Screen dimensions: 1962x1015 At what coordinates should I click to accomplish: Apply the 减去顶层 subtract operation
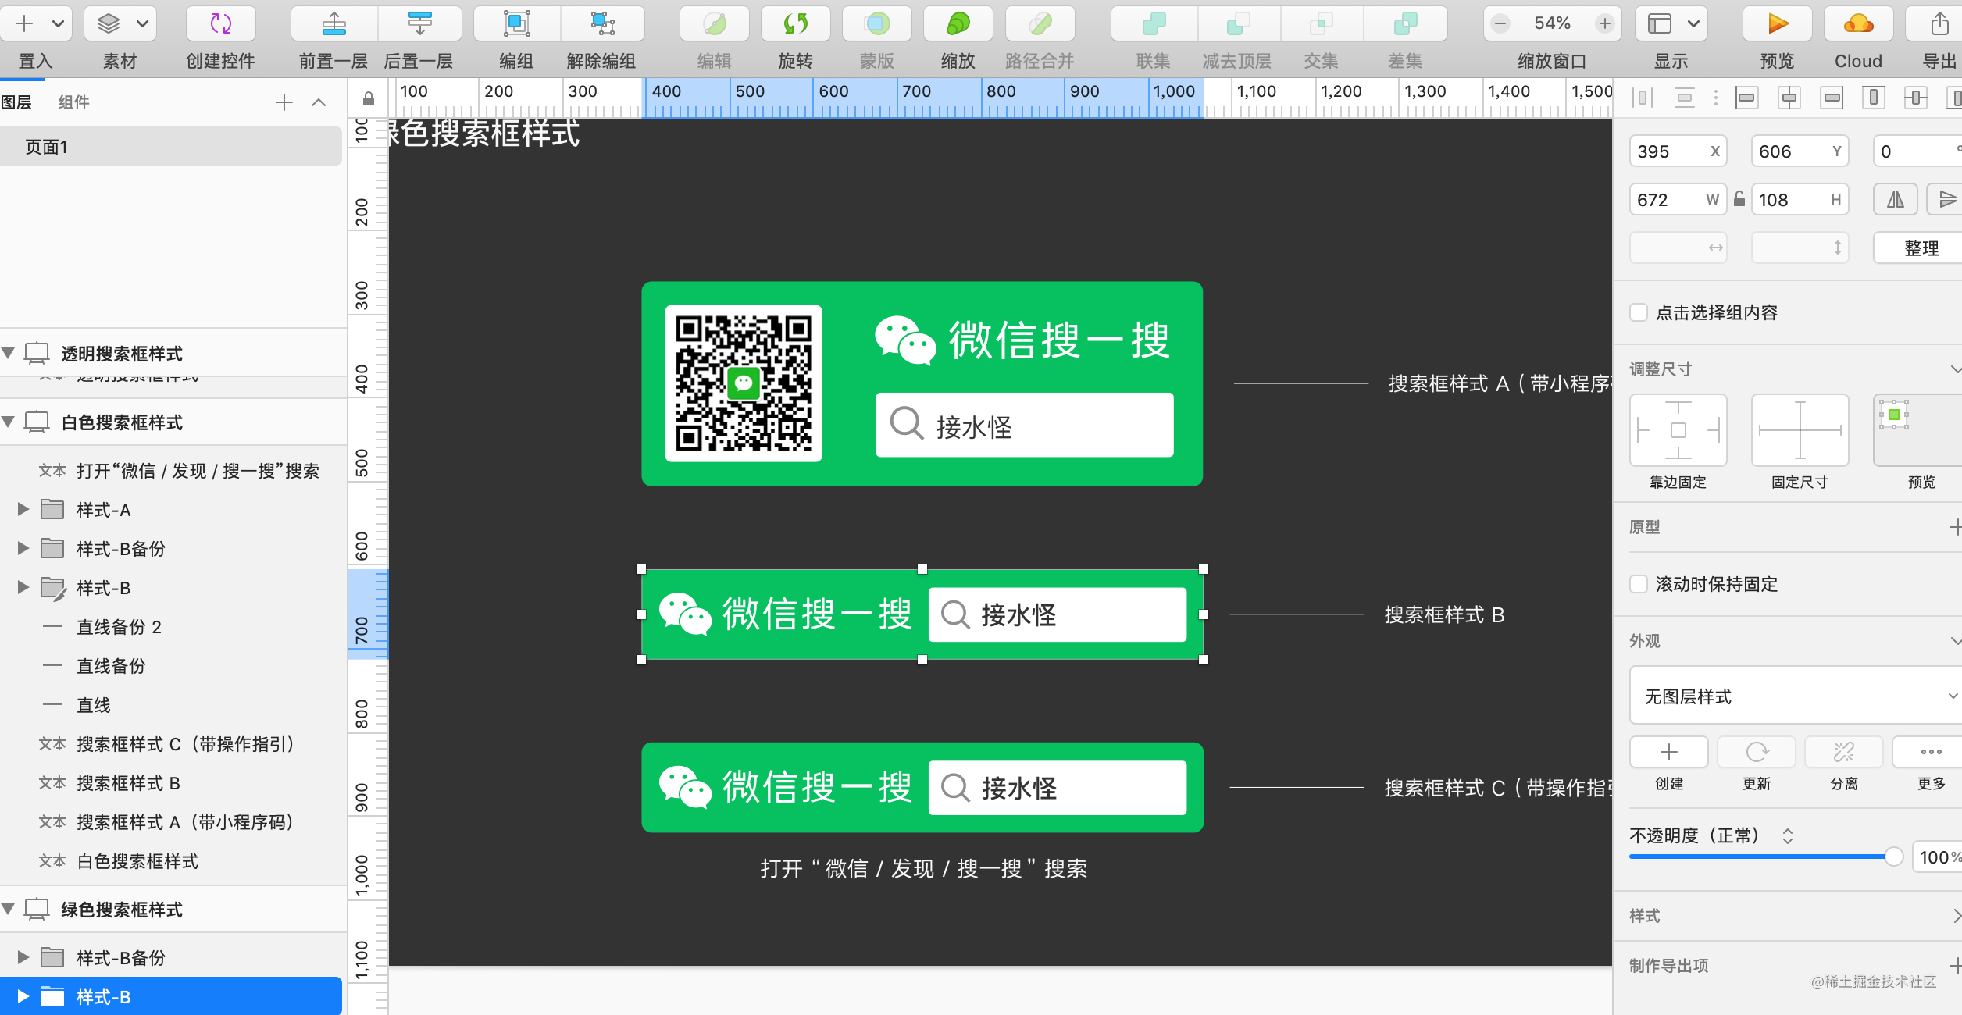1238,23
